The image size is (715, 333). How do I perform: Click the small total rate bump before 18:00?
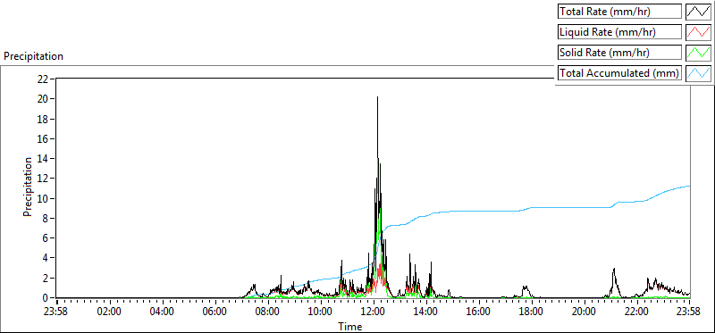click(526, 287)
